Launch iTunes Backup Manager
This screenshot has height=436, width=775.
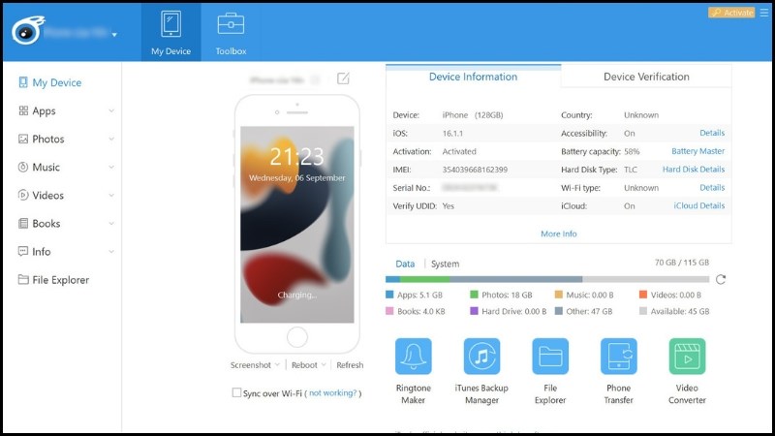(481, 357)
